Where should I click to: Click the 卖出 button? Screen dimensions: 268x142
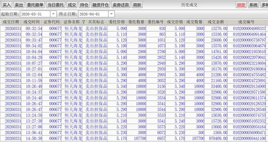[x=19, y=5]
